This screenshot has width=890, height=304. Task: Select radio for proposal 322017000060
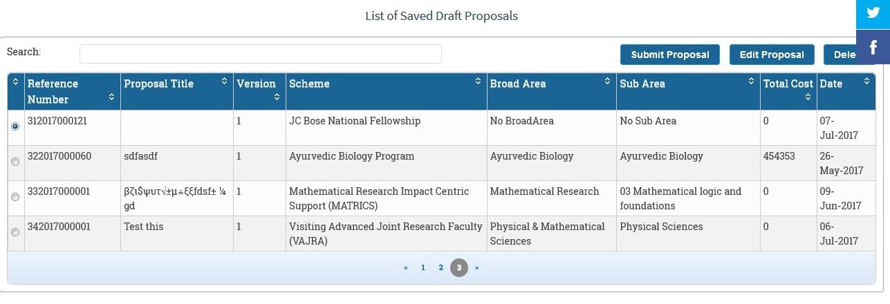(x=15, y=162)
